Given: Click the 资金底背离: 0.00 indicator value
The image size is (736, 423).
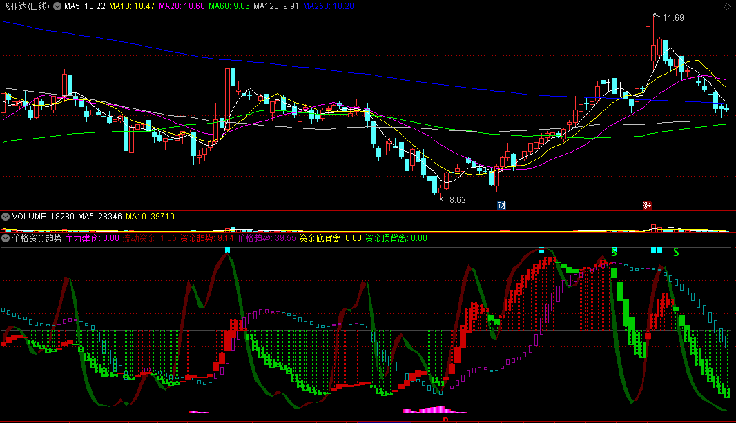Looking at the screenshot, I should coord(331,238).
